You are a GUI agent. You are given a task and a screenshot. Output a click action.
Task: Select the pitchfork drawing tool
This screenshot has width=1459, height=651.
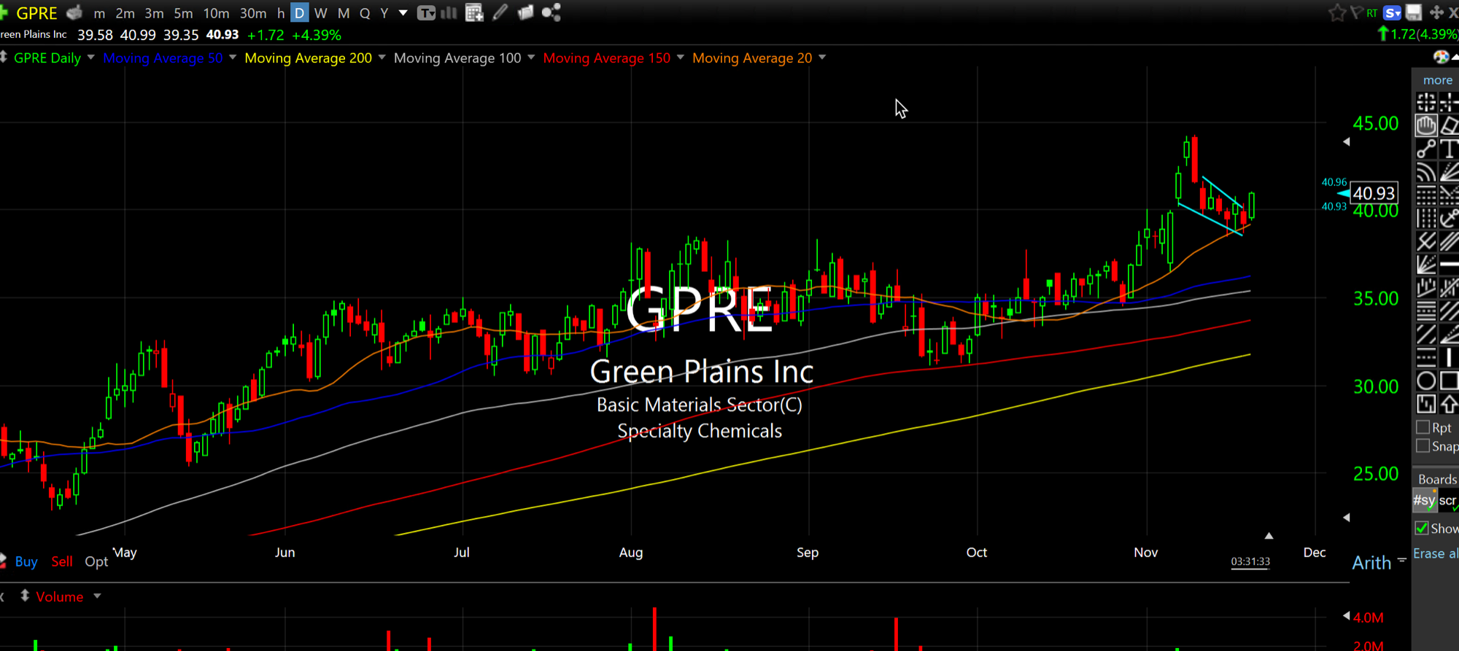click(x=1425, y=241)
